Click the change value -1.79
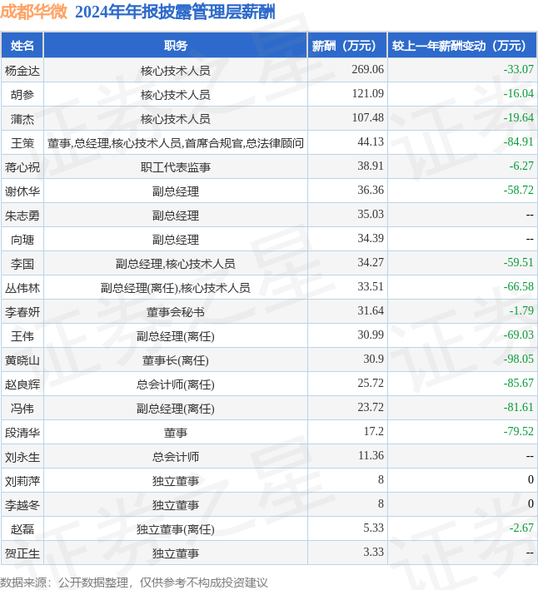This screenshot has width=538, height=590. tap(521, 310)
